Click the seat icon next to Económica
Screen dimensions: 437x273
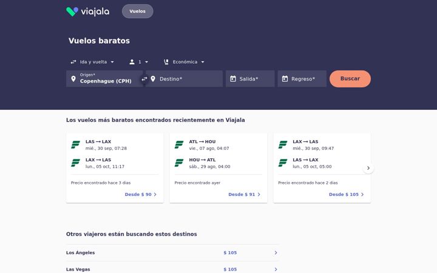166,62
